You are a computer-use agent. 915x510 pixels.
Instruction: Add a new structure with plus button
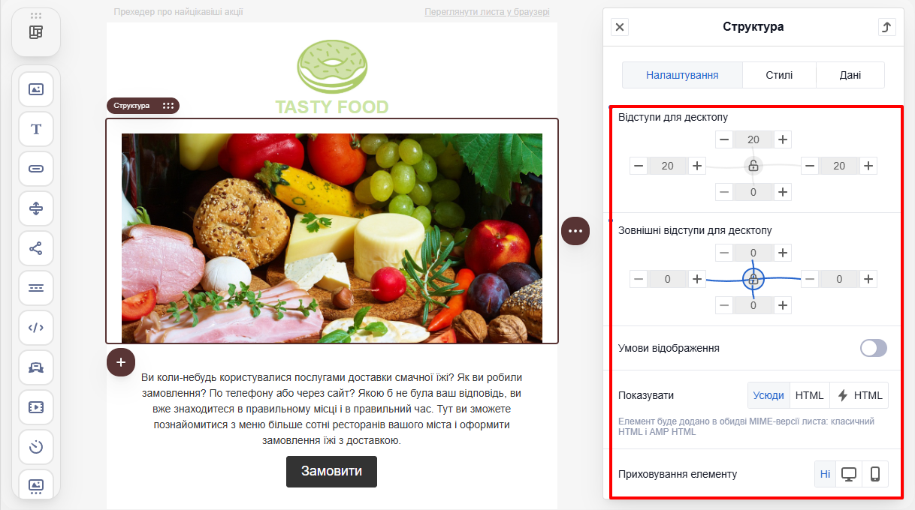(121, 361)
